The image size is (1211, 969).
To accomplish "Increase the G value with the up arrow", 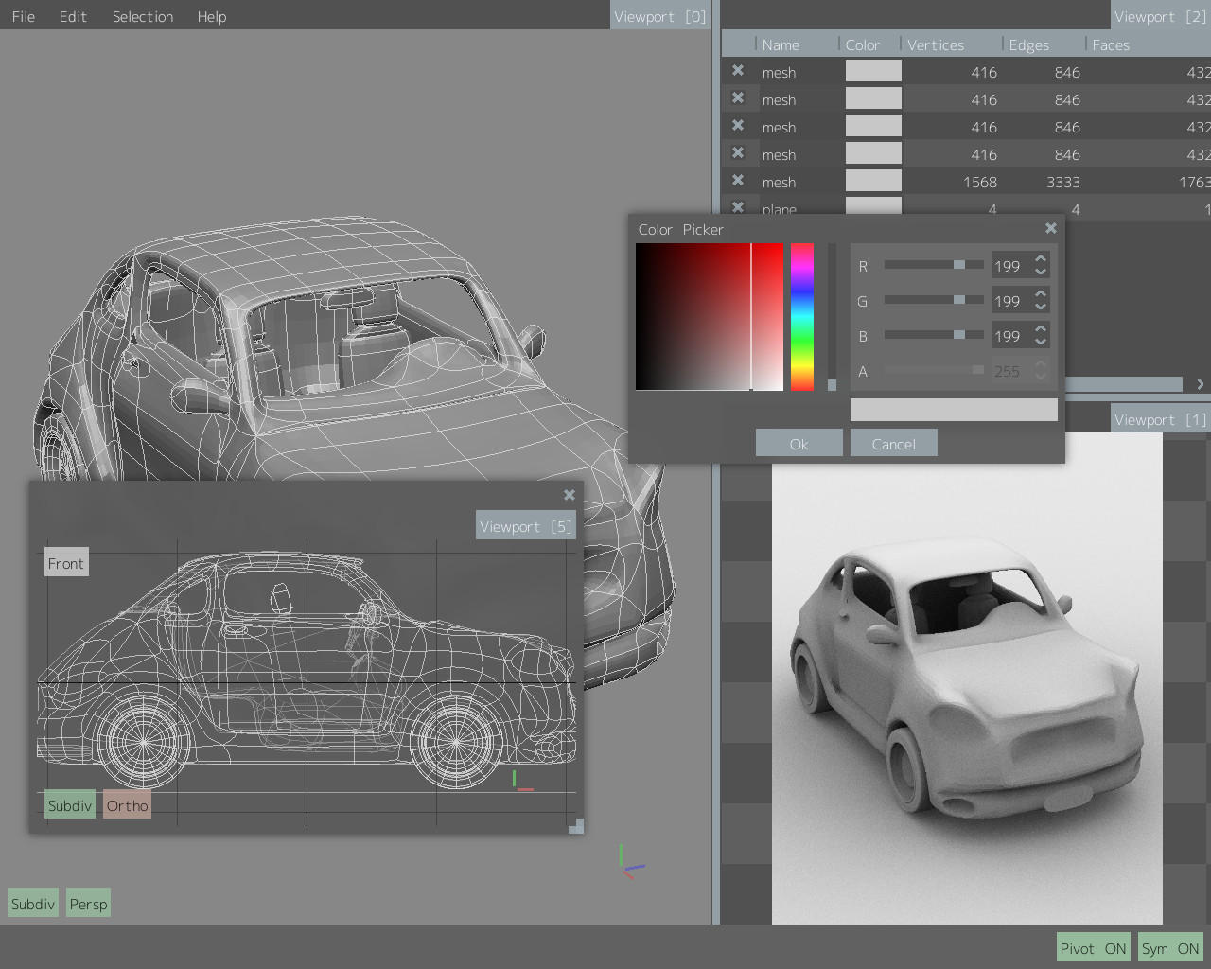I will 1041,294.
